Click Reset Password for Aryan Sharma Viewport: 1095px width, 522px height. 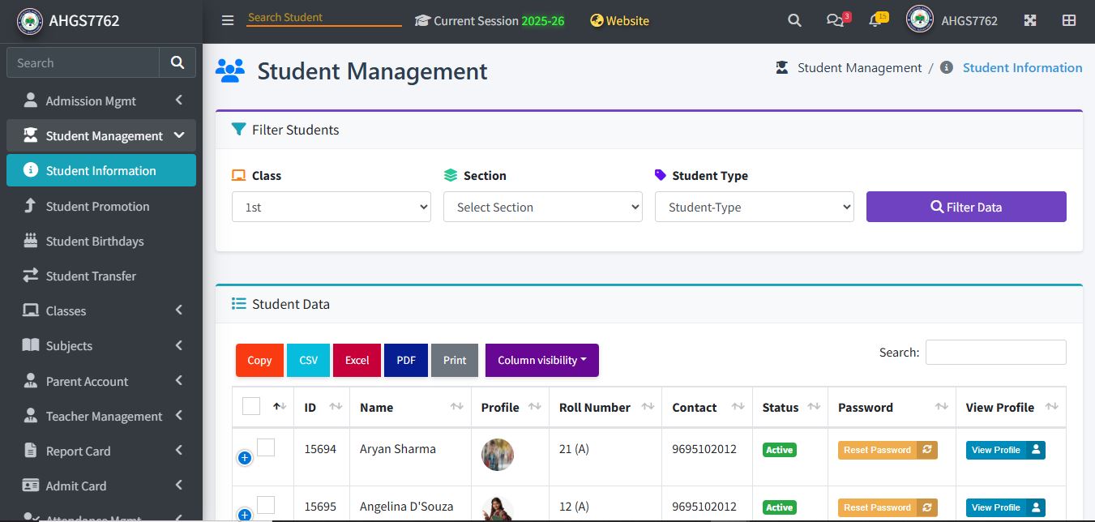click(x=887, y=450)
